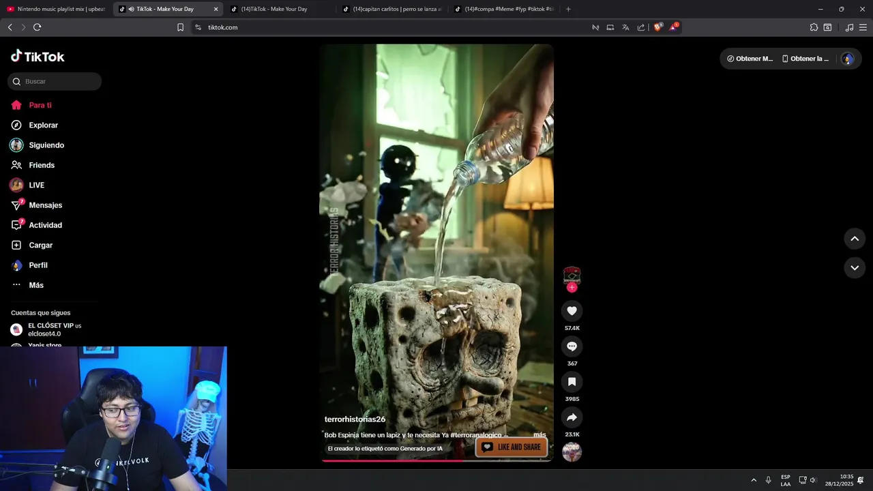The height and width of the screenshot is (491, 873).
Task: Switch to the #compa #Meme tab
Action: [x=503, y=9]
